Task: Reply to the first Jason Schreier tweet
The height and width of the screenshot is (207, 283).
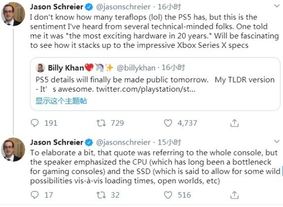Action: pos(34,123)
